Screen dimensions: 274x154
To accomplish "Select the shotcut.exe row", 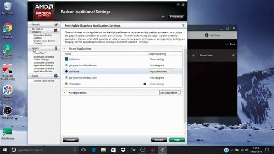I will (123, 59).
